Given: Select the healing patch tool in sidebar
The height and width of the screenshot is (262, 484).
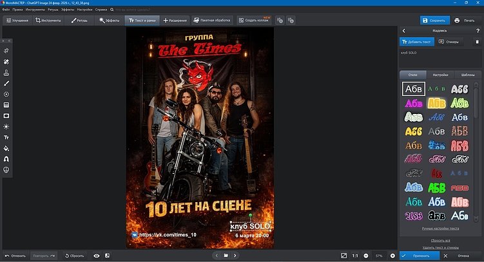Looking at the screenshot, I should 6,62.
